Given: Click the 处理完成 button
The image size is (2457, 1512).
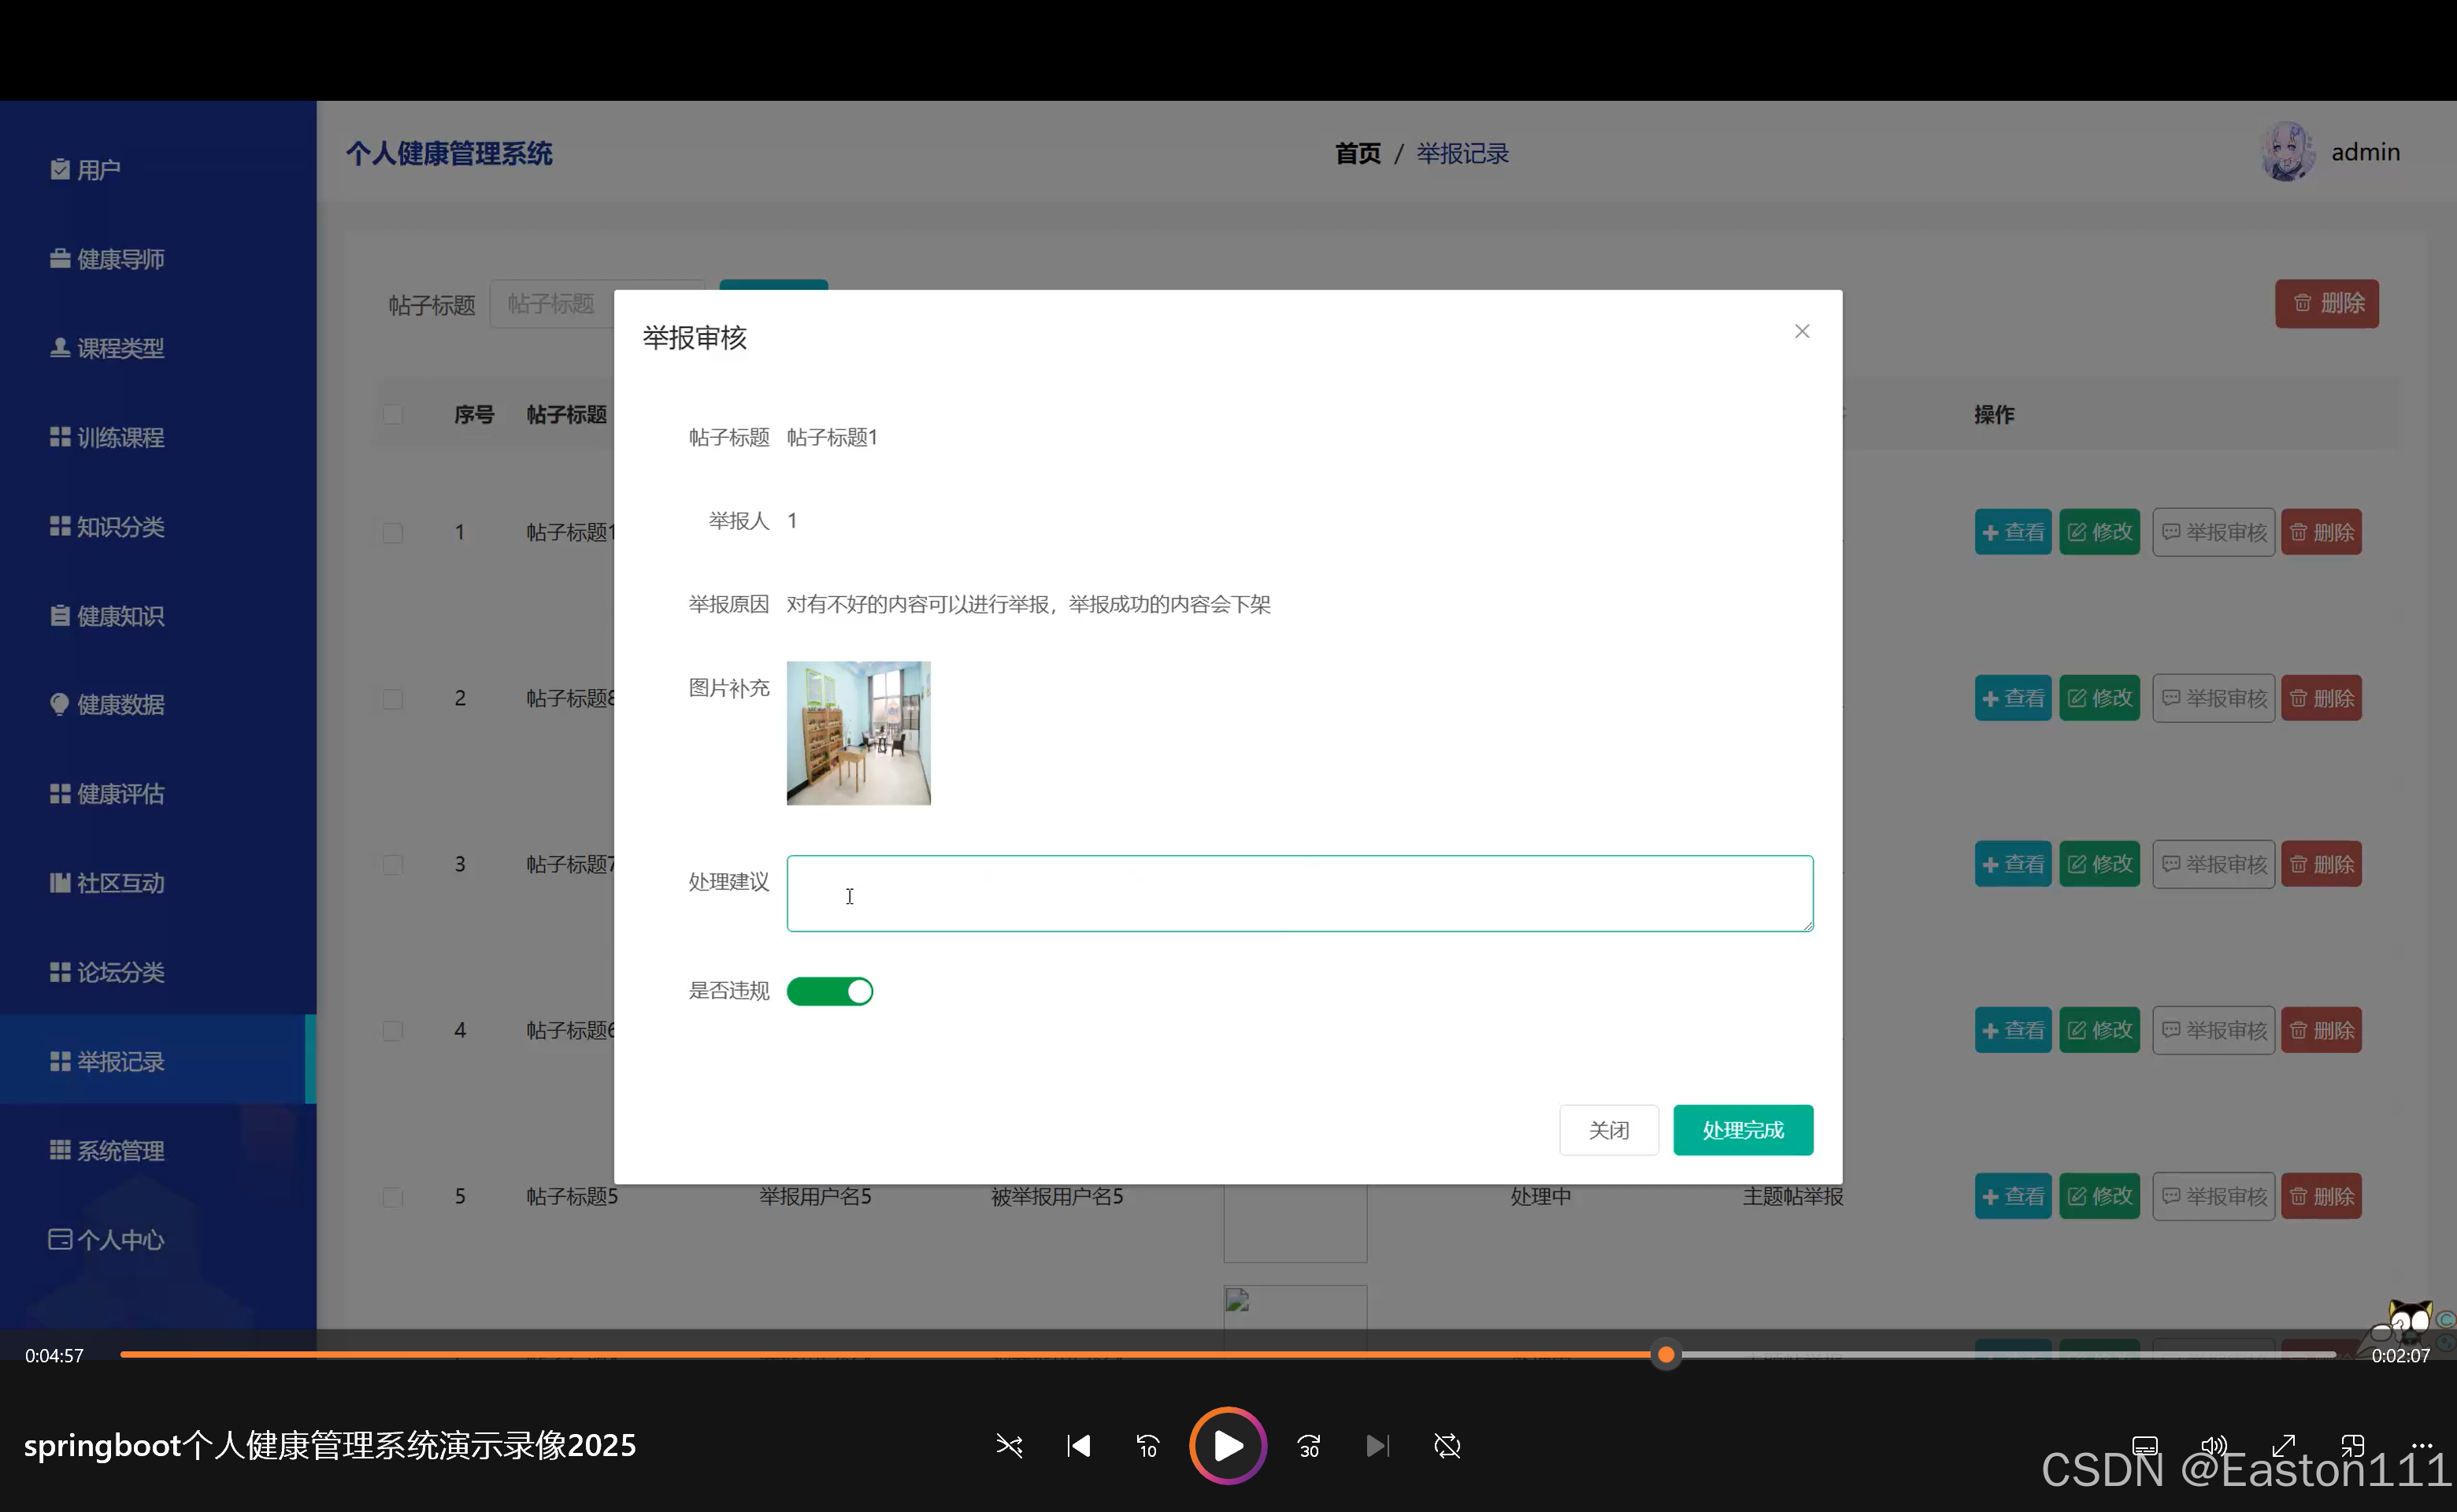Looking at the screenshot, I should [1742, 1130].
